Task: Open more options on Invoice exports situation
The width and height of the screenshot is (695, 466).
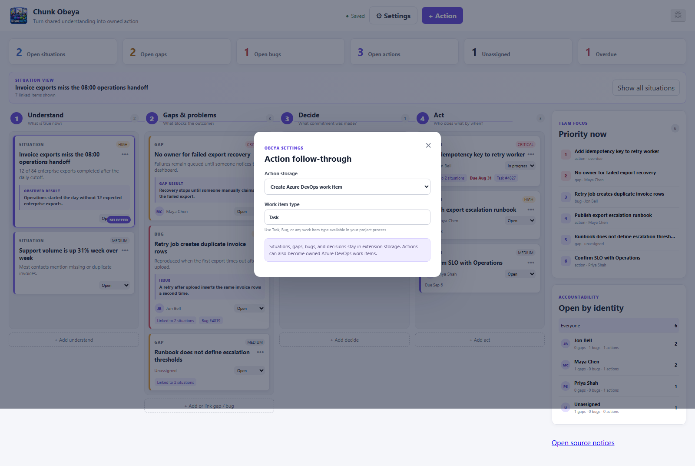Action: (125, 154)
